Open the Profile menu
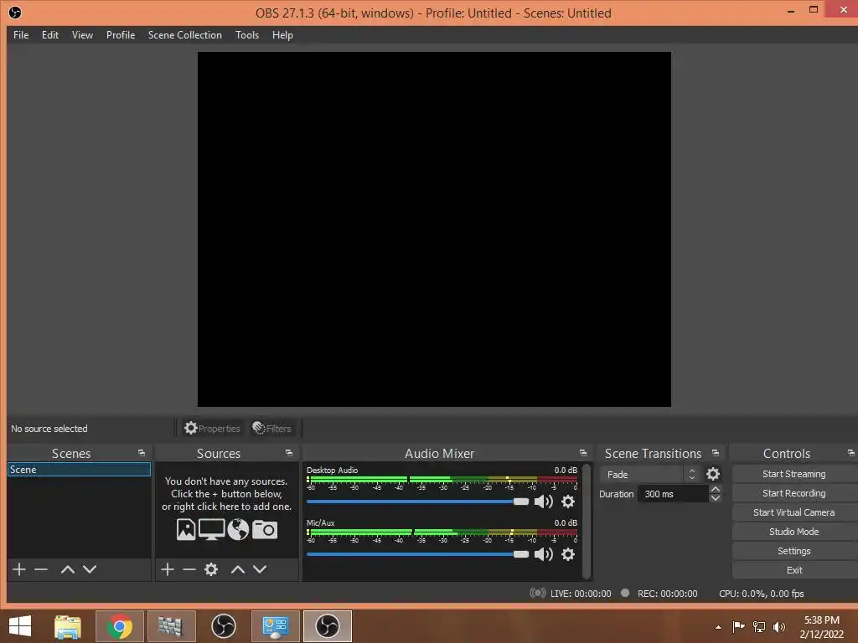This screenshot has width=858, height=643. 121,35
